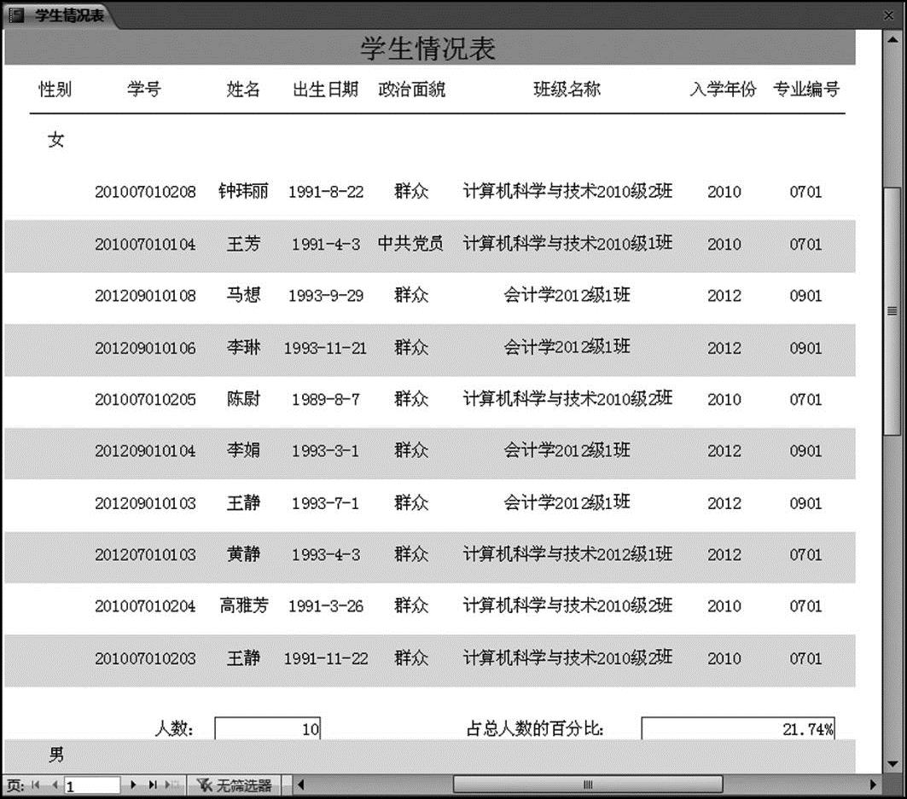Click student ID 201007010205
The height and width of the screenshot is (799, 907).
145,399
